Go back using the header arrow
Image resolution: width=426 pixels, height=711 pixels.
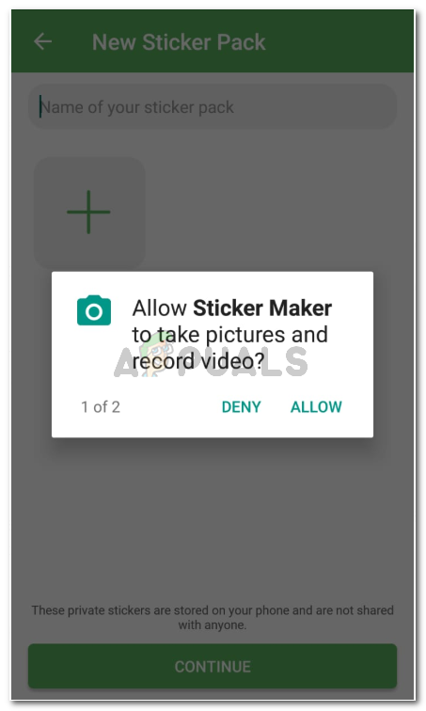[x=42, y=41]
